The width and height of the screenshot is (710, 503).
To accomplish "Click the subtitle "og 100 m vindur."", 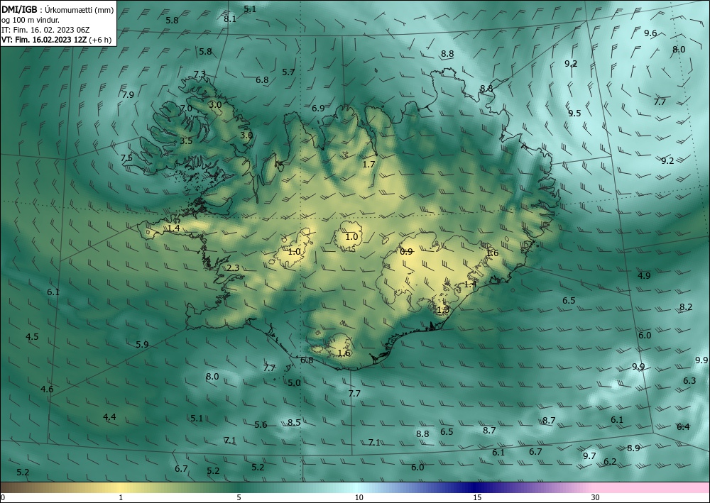I will [31, 20].
